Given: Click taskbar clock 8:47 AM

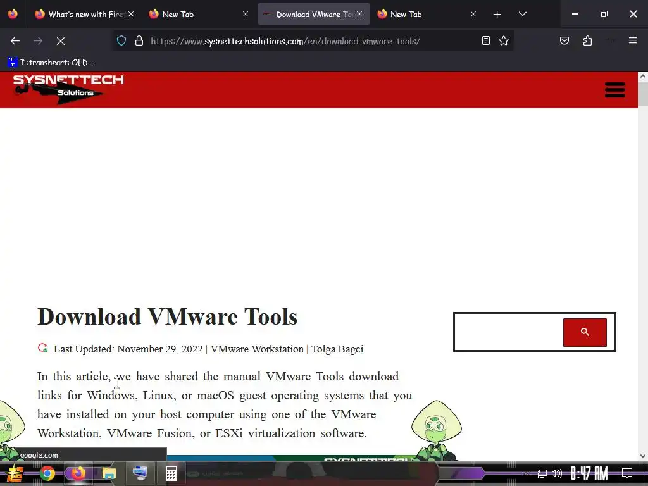Looking at the screenshot, I should [x=589, y=473].
